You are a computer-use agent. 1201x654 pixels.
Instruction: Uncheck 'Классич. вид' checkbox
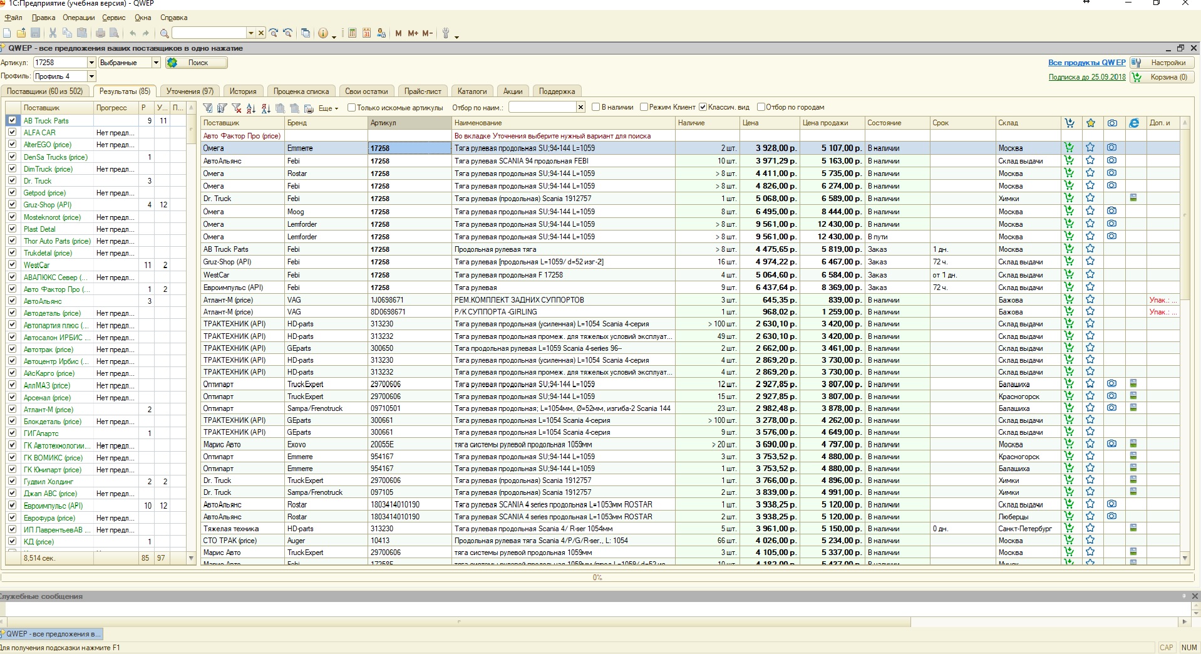click(703, 107)
